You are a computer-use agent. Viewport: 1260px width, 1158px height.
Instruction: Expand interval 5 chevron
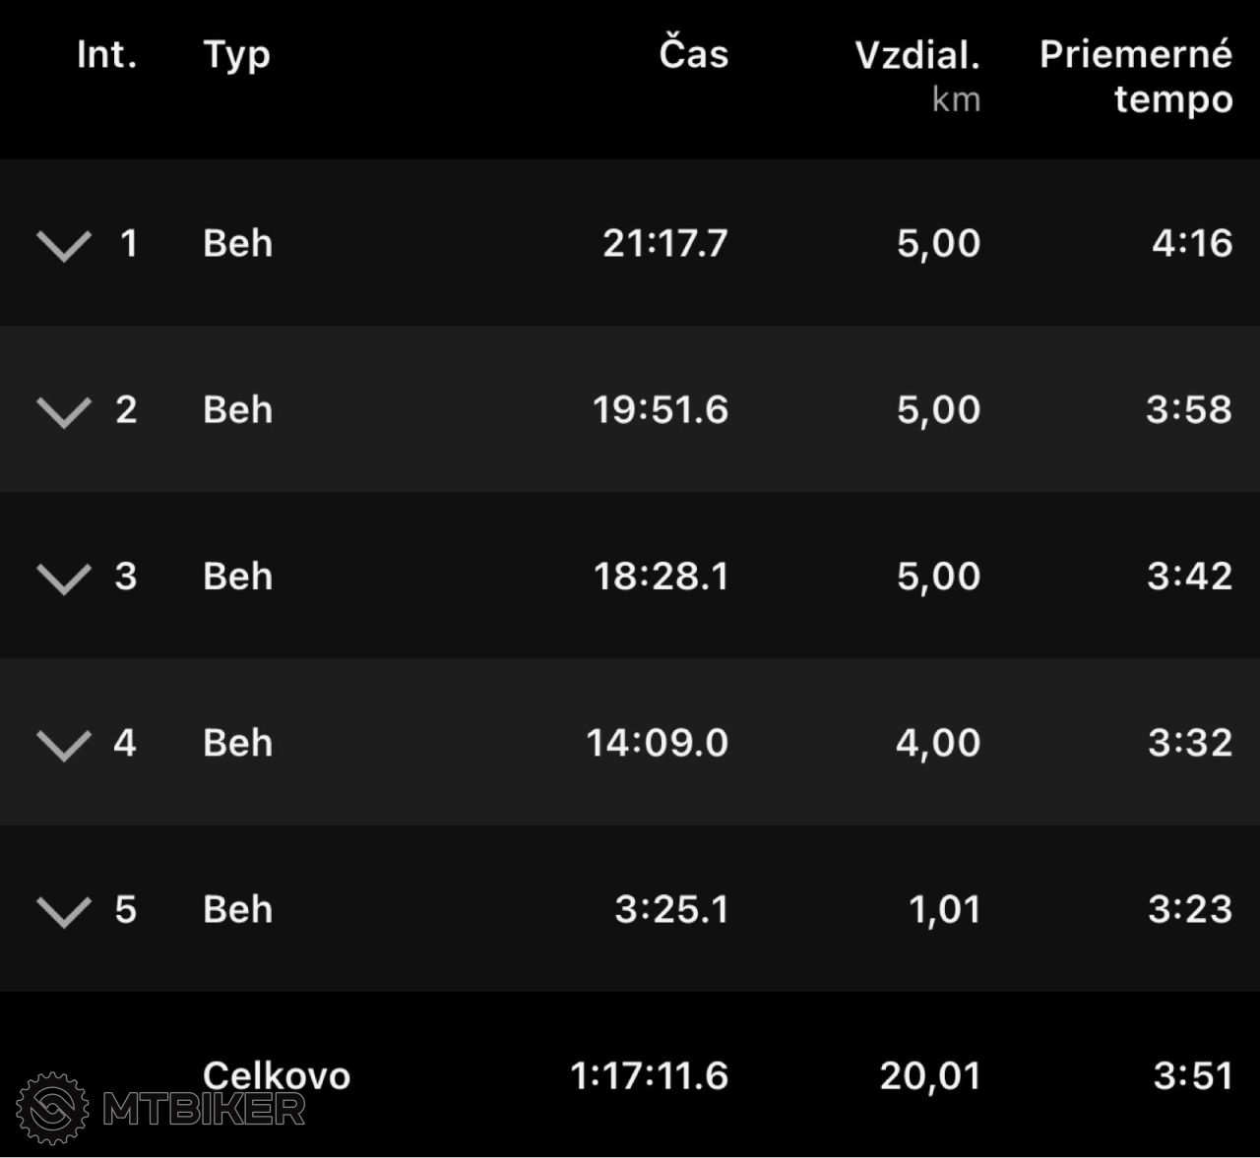coord(64,911)
